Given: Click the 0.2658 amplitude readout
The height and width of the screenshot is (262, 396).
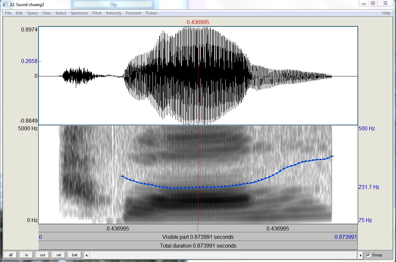Looking at the screenshot, I should pyautogui.click(x=29, y=61).
